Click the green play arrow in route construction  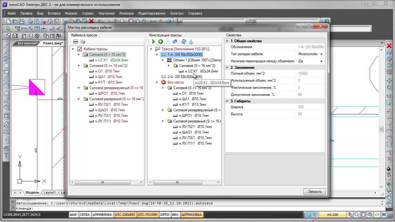[153, 42]
